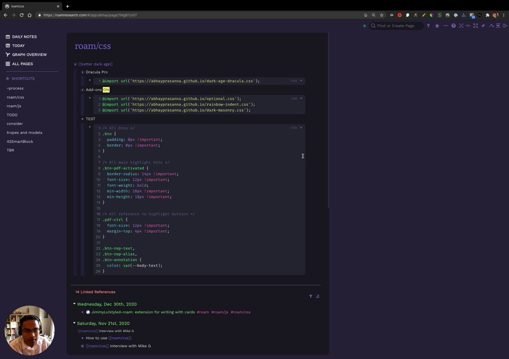Open All Pages list
This screenshot has width=509, height=359.
tap(22, 64)
